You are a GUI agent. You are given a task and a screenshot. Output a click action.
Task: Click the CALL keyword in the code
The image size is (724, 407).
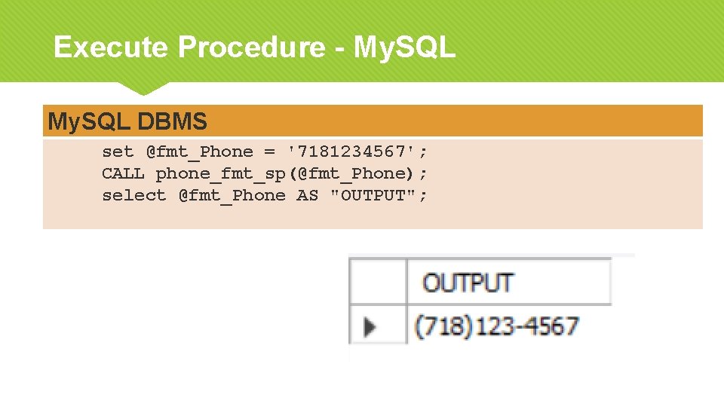(x=123, y=173)
